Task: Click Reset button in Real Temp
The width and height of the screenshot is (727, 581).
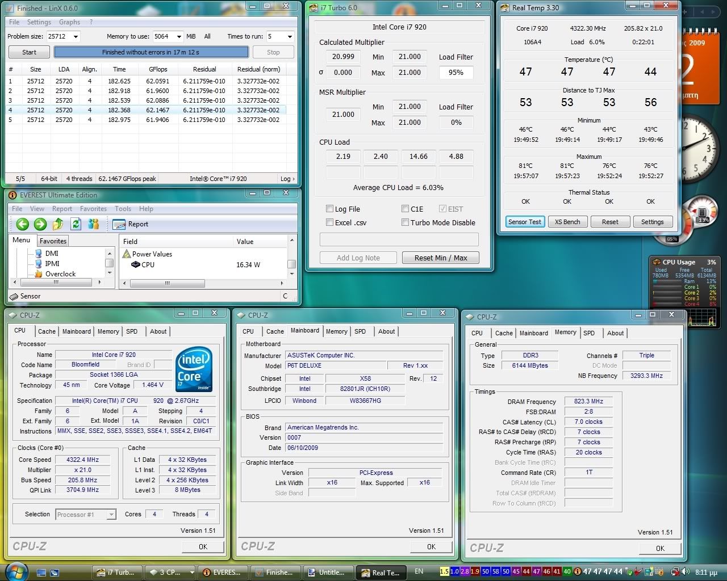Action: pyautogui.click(x=610, y=222)
